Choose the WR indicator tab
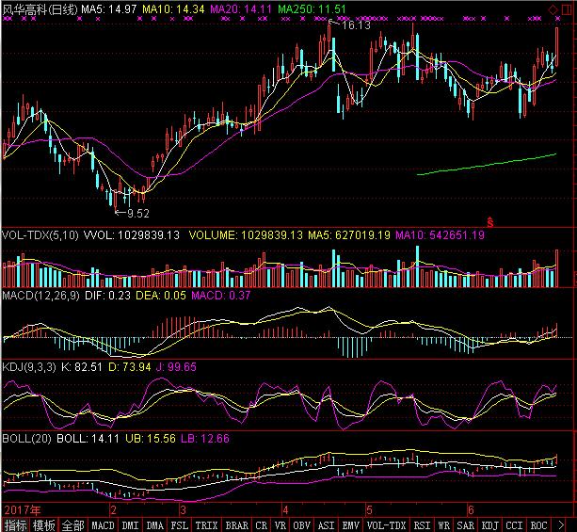 pyautogui.click(x=443, y=525)
